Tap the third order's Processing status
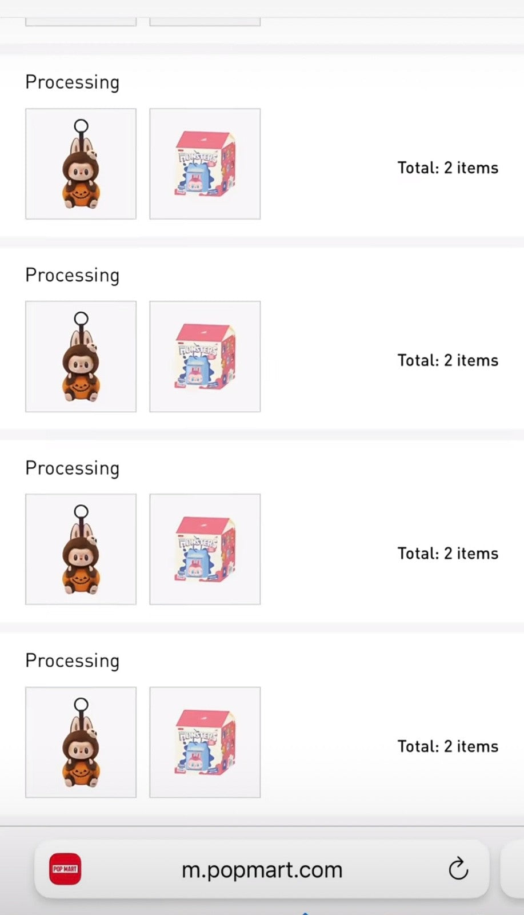Screen dimensions: 524x915 click(x=73, y=468)
